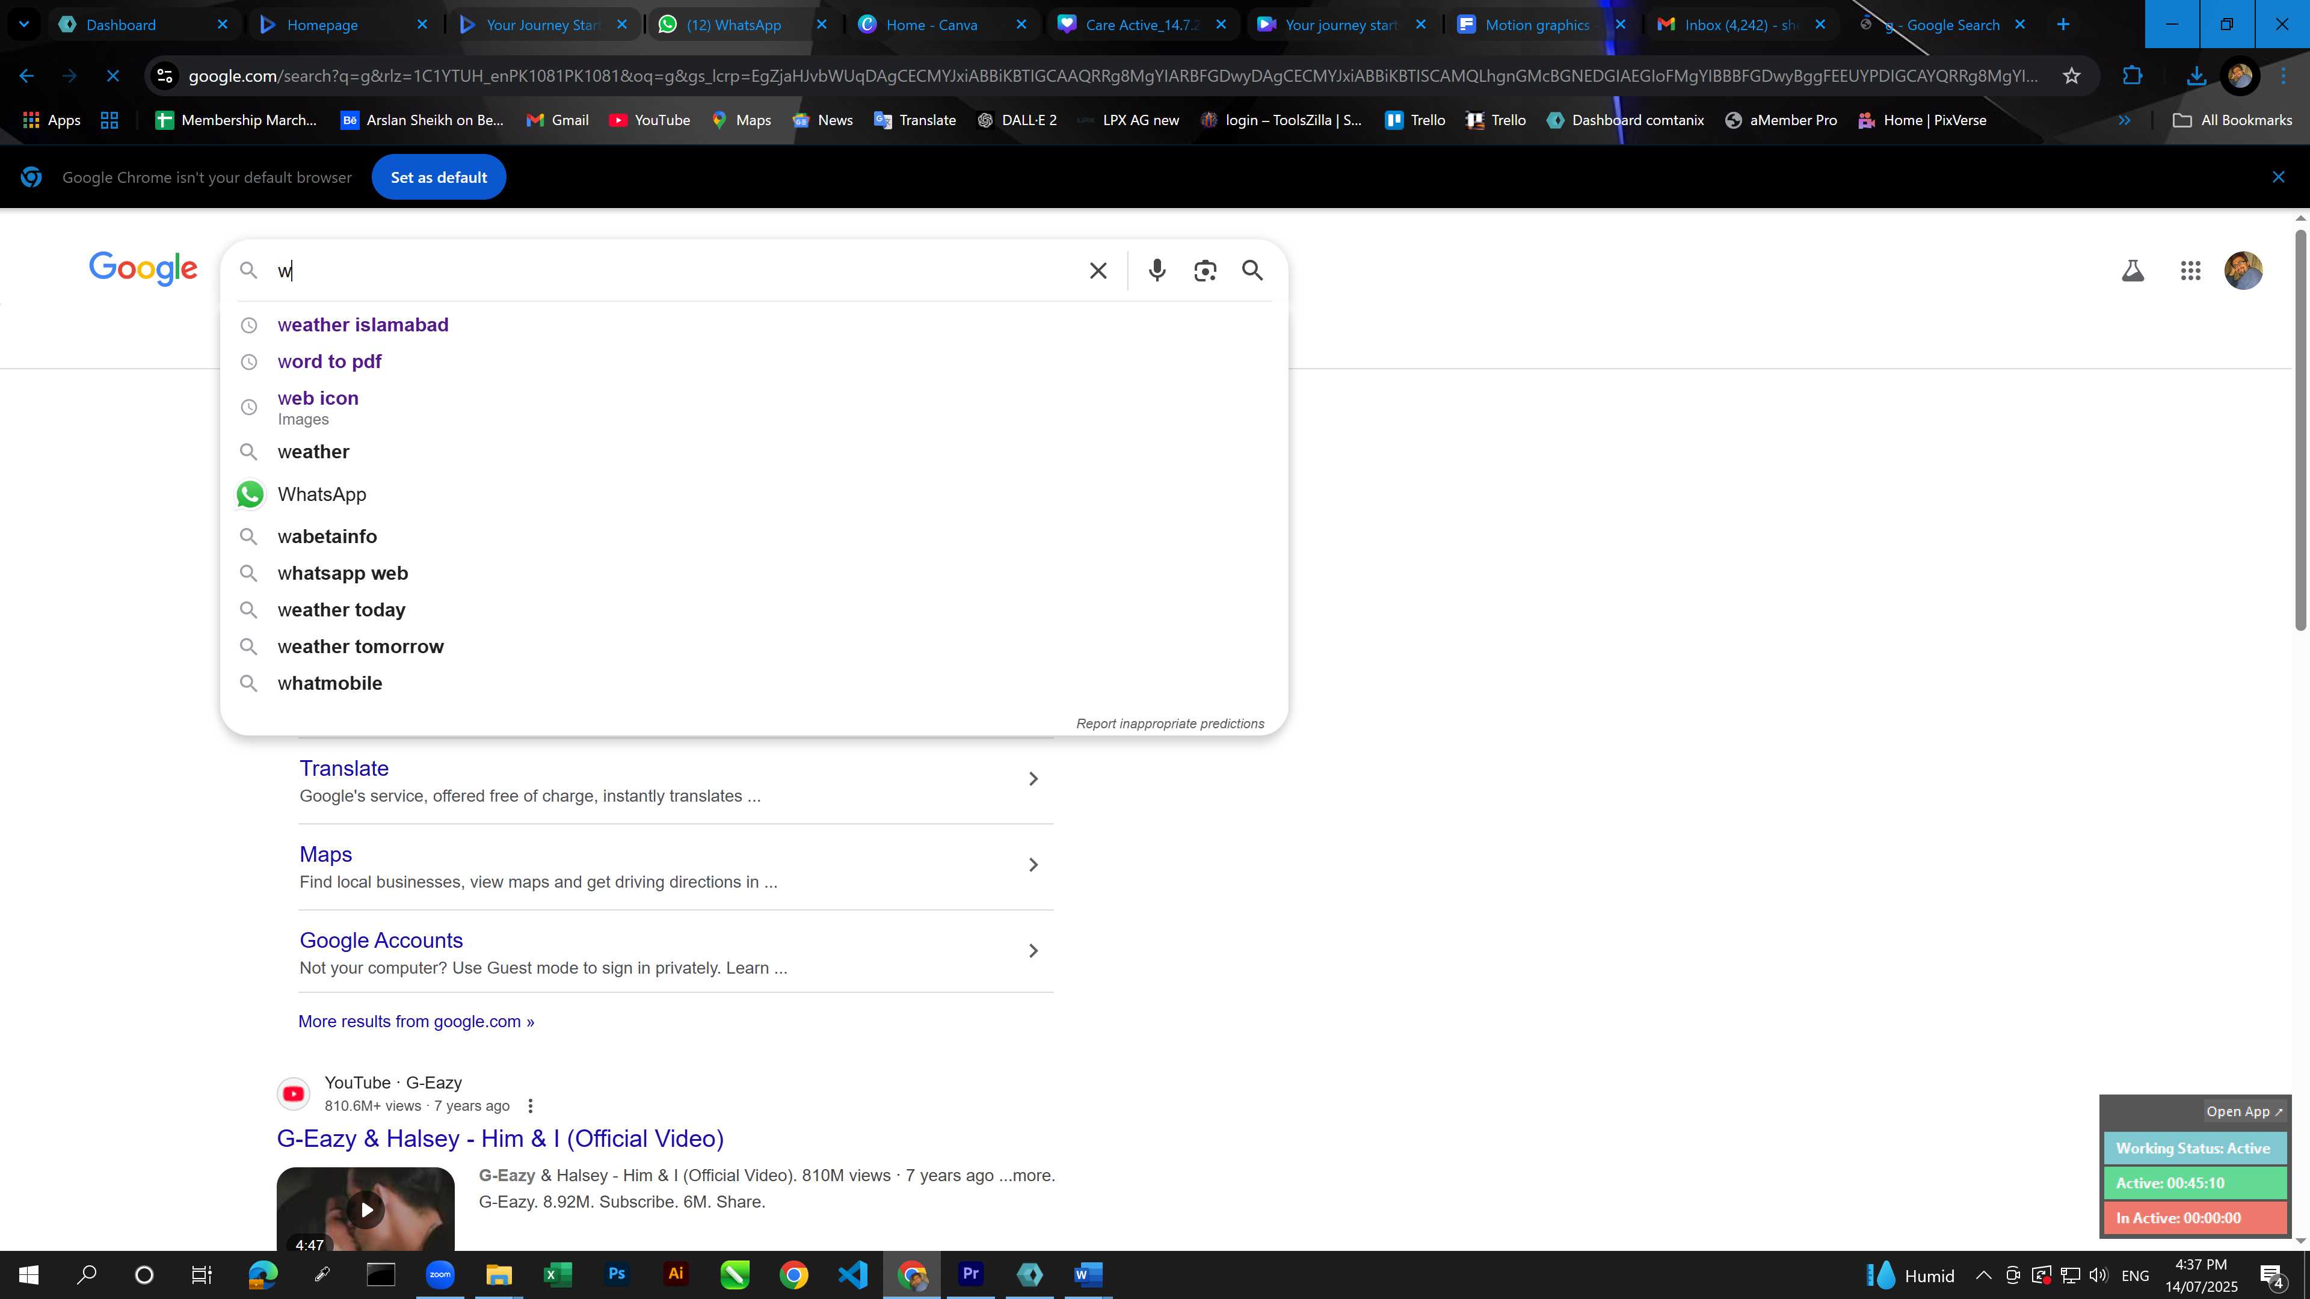The image size is (2310, 1299).
Task: Dismiss default browser banner
Action: pos(2278,177)
